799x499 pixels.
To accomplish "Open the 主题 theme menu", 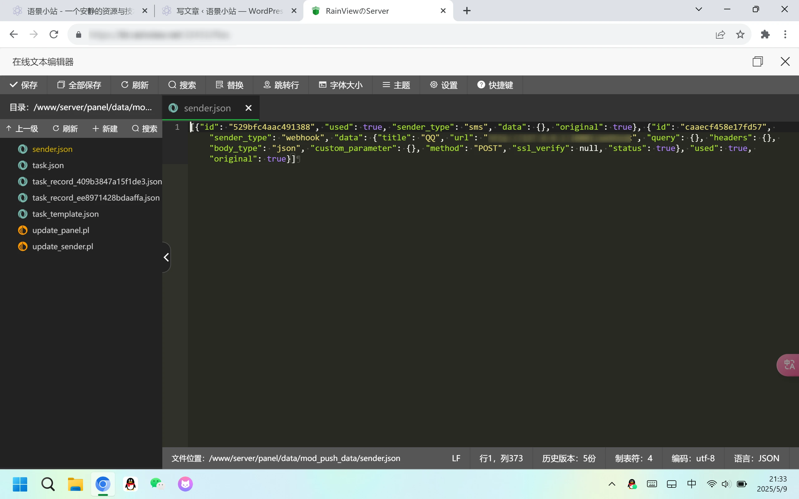I will 396,85.
